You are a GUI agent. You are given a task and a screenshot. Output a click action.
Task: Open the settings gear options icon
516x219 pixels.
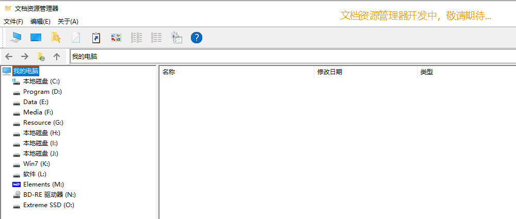click(x=176, y=38)
